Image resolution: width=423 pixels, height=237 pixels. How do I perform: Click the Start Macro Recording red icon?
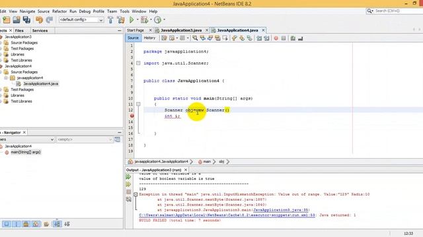tap(276, 38)
